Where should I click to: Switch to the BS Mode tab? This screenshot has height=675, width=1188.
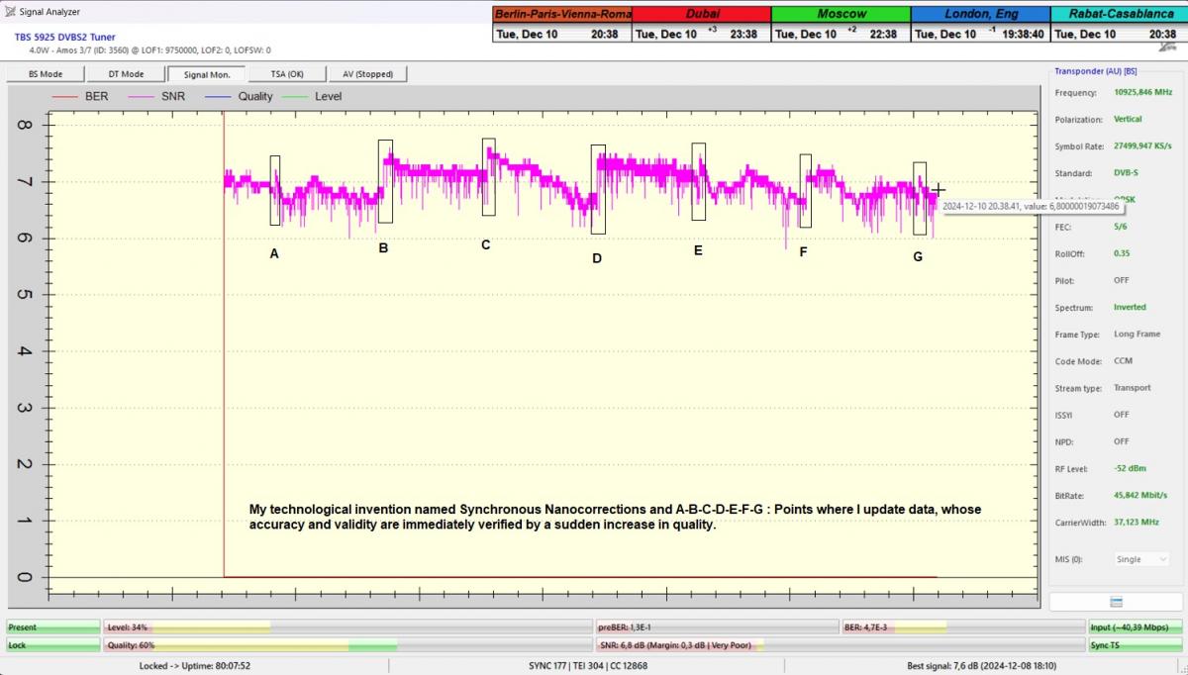click(x=45, y=74)
